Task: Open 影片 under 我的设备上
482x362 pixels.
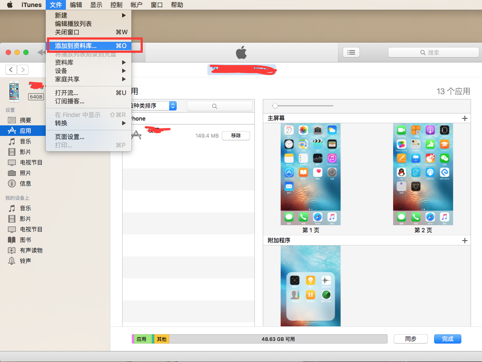Action: 25,219
